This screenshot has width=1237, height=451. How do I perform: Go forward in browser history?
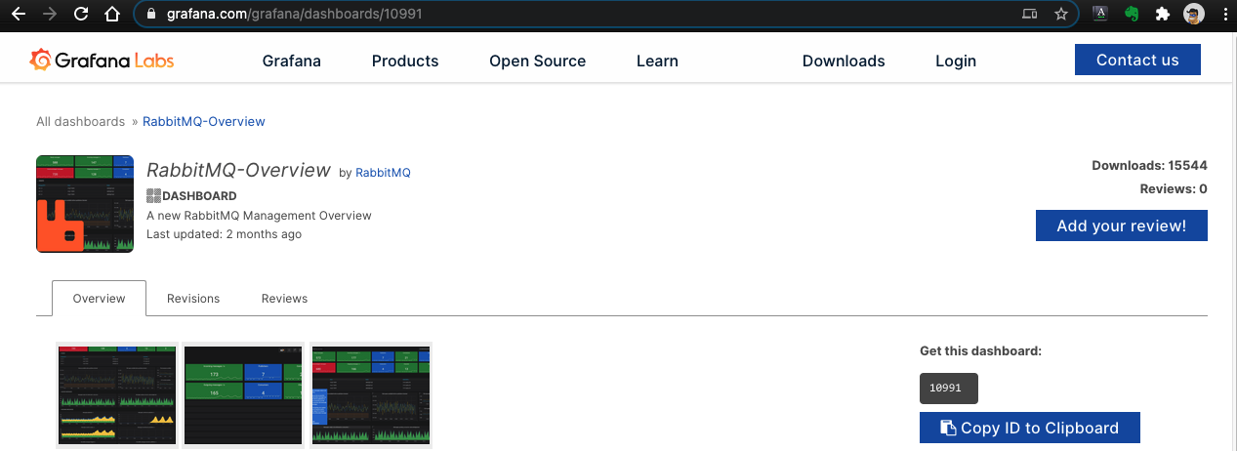pyautogui.click(x=50, y=15)
